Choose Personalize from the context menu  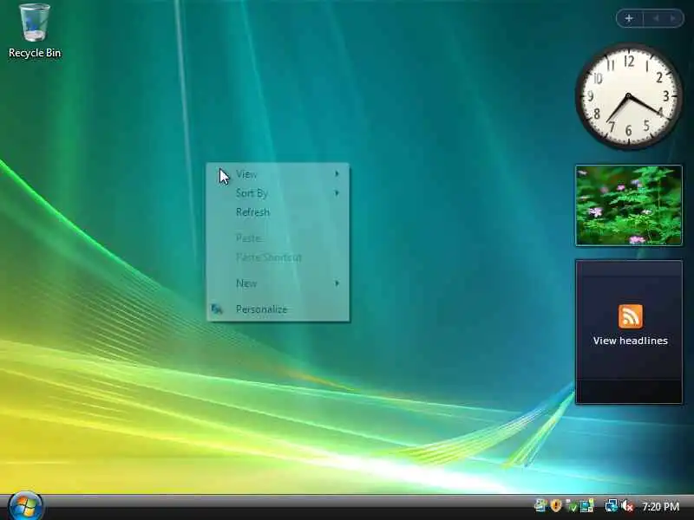(x=278, y=309)
